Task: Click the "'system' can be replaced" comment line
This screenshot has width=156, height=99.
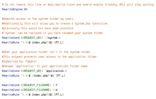Action: pos(53,33)
